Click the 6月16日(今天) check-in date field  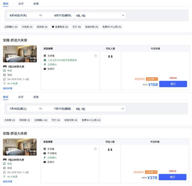pos(18,15)
